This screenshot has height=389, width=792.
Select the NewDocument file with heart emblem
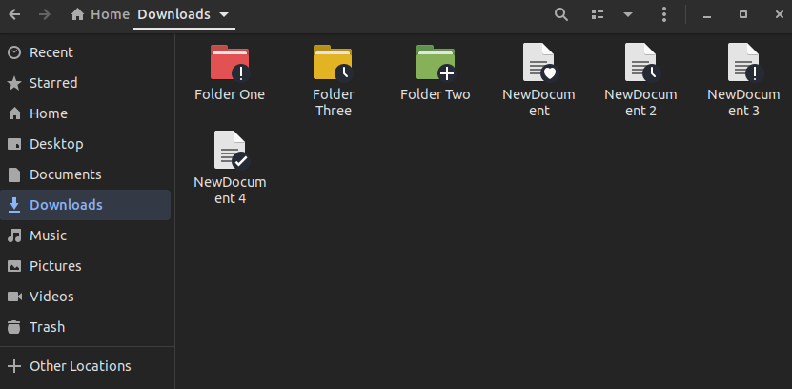point(538,63)
